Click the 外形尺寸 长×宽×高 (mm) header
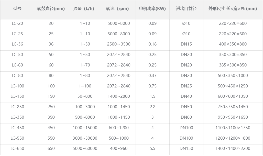This screenshot has width=263, height=156. (x=233, y=8)
